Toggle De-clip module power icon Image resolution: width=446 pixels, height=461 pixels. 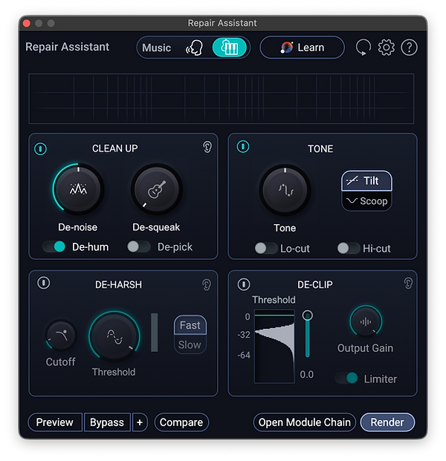244,284
